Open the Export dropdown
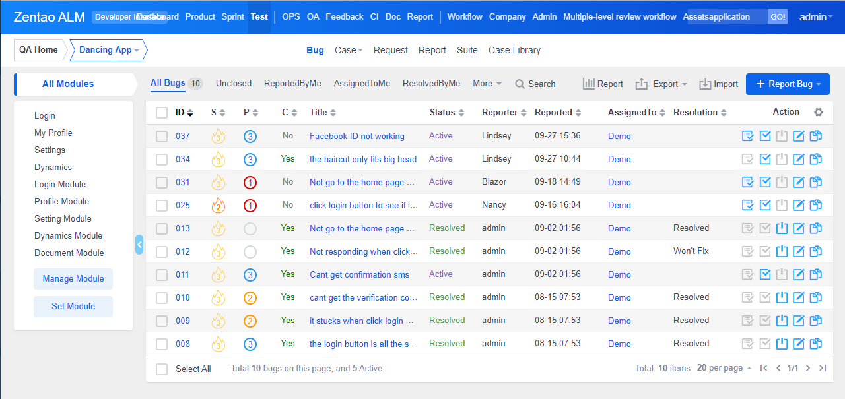Screen dimensions: 845x399 coord(661,84)
